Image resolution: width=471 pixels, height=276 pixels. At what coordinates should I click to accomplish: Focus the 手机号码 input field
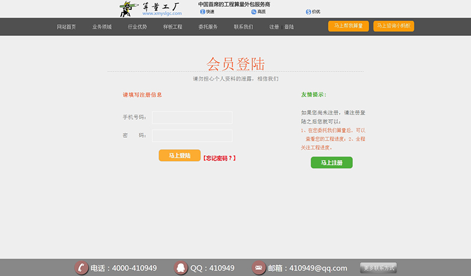tap(192, 117)
